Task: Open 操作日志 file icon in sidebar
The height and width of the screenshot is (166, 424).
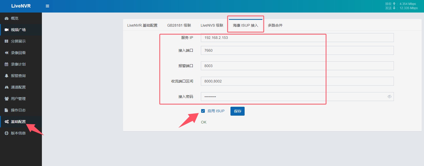Action: point(7,110)
